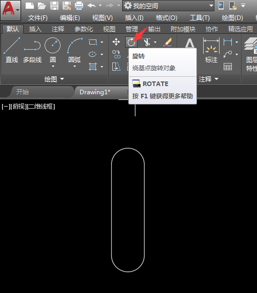Expand the quick access toolbar customize arrow
This screenshot has width=257, height=293.
(x=243, y=6)
